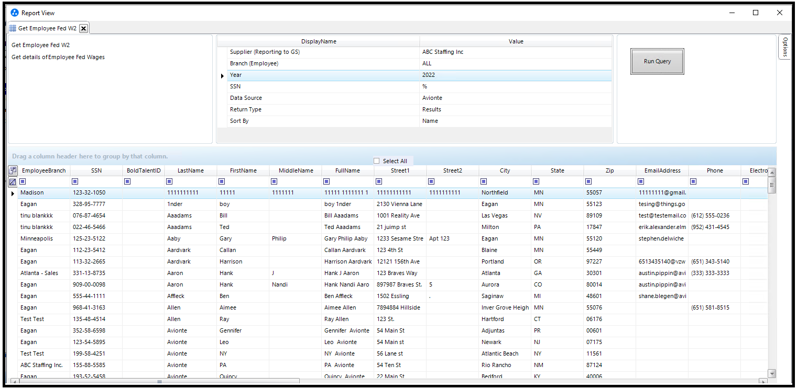Select the Sort By value field showing Name
This screenshot has width=797, height=389.
(516, 121)
